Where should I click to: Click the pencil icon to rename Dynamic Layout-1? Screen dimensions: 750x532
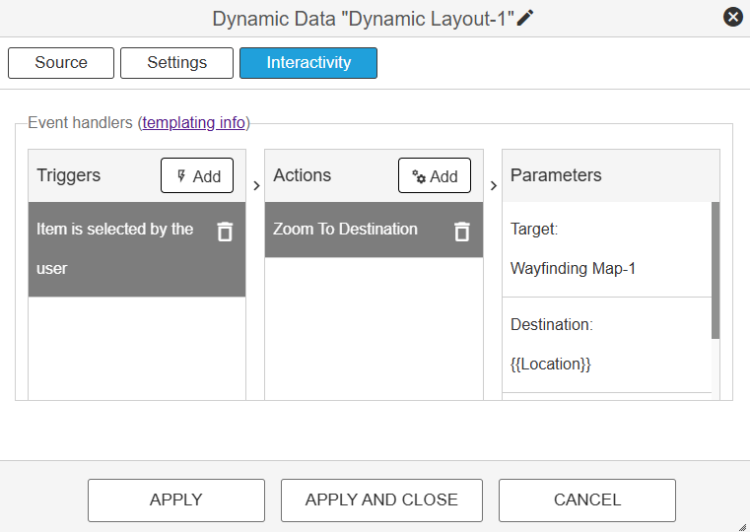[x=525, y=18]
